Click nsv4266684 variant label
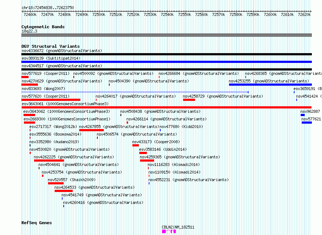Image resolution: width=322 pixels, height=235 pixels. coord(199,73)
